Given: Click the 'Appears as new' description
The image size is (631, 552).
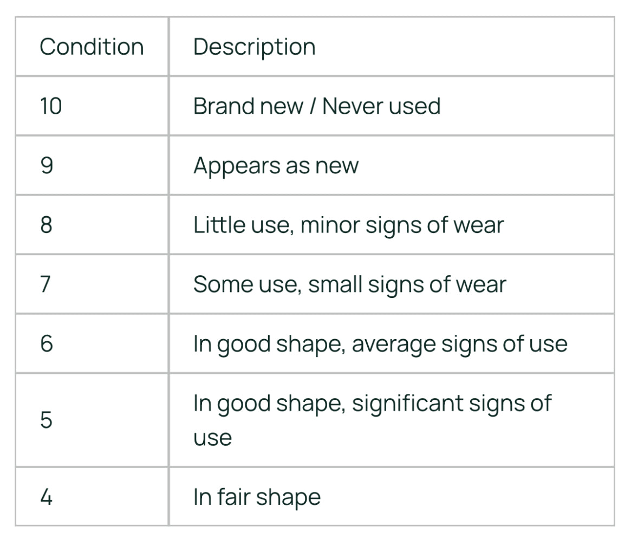Looking at the screenshot, I should 276,165.
